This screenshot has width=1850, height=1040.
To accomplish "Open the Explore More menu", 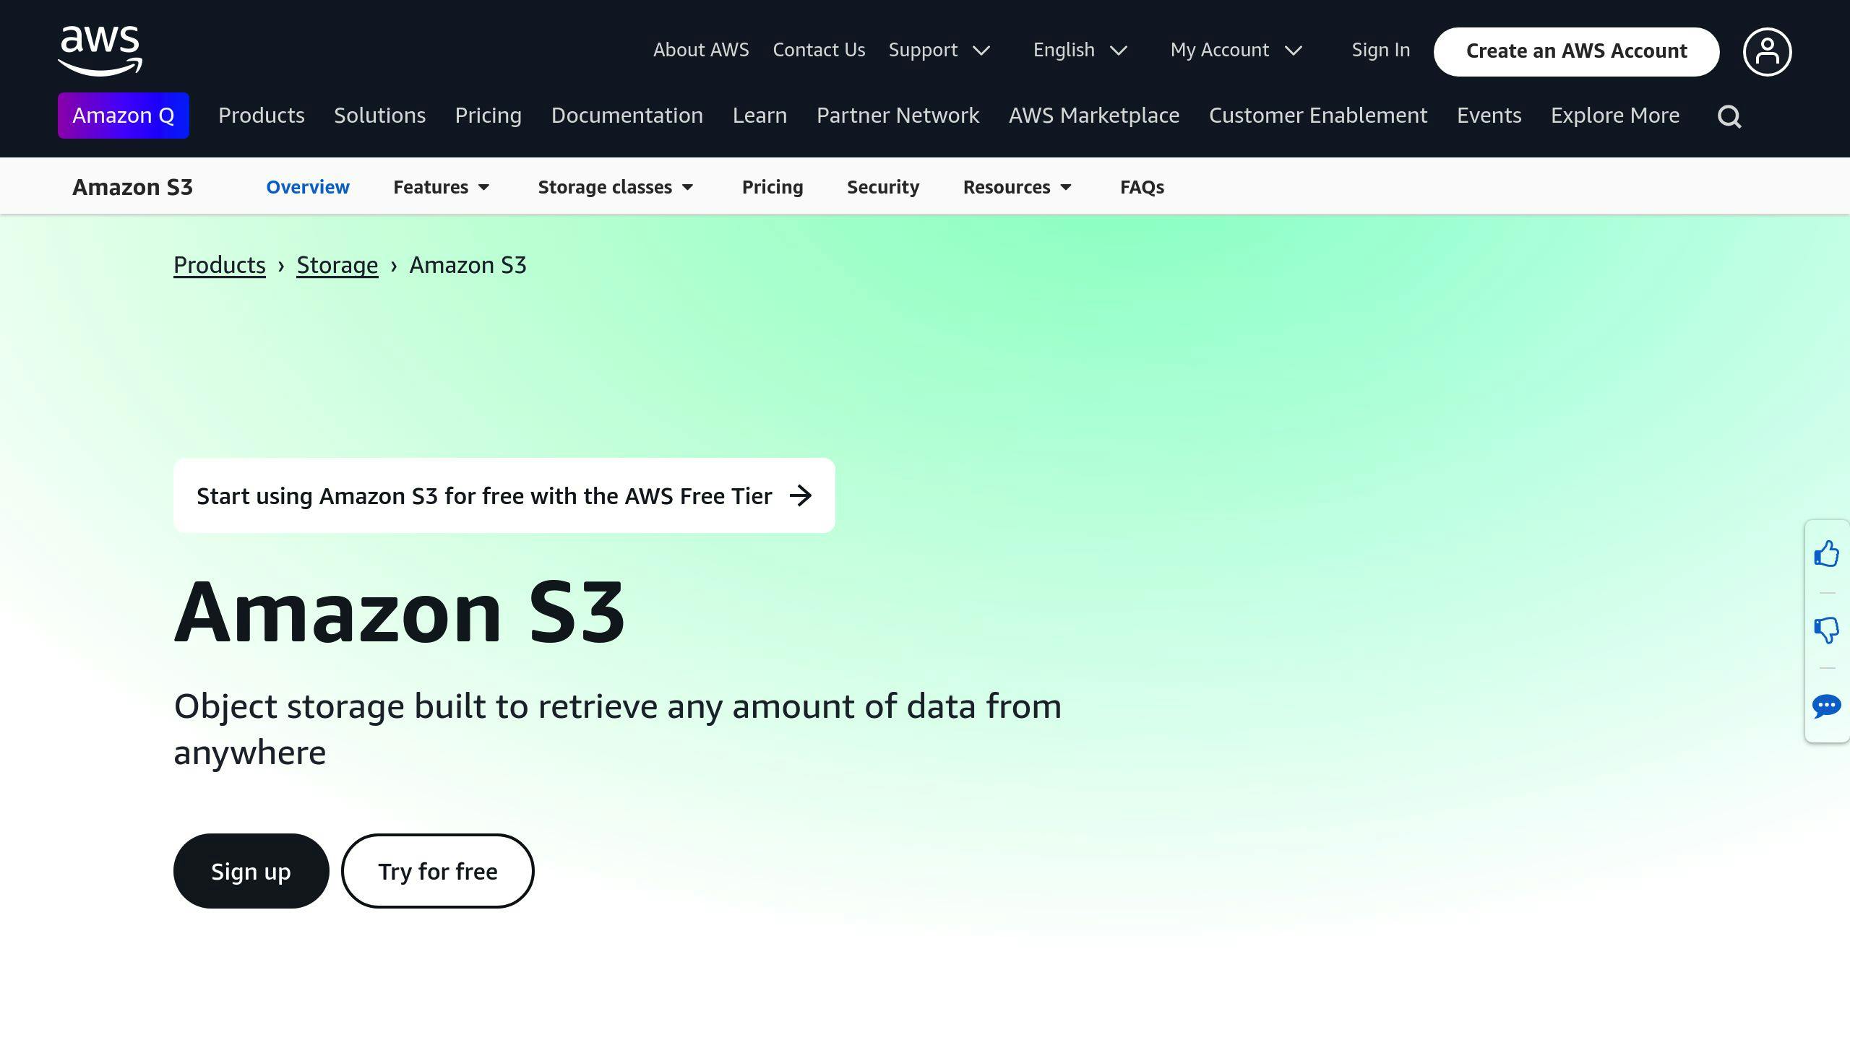I will click(1615, 116).
